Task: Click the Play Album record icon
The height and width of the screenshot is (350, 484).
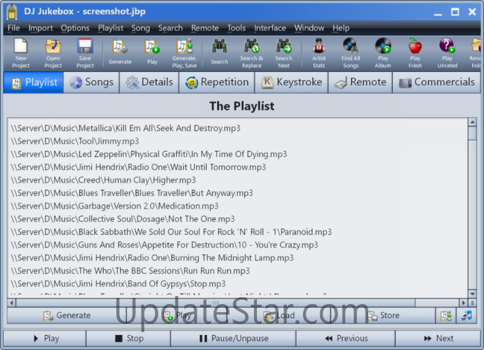Action: pos(383,47)
